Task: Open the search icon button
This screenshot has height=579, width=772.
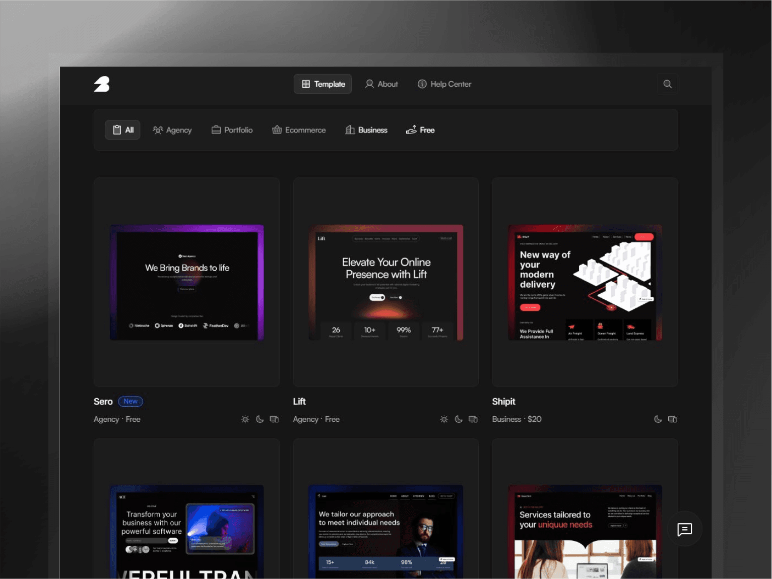Action: click(667, 84)
